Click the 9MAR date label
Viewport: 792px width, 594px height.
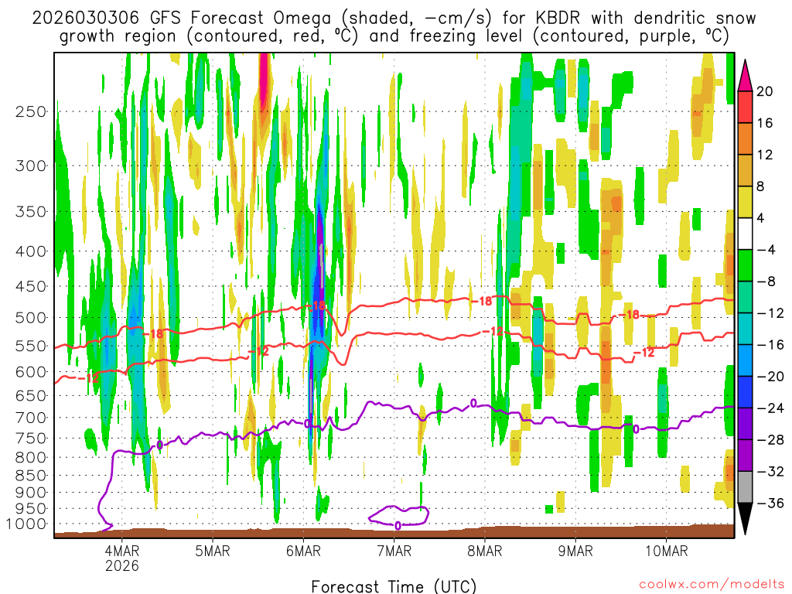pyautogui.click(x=575, y=551)
